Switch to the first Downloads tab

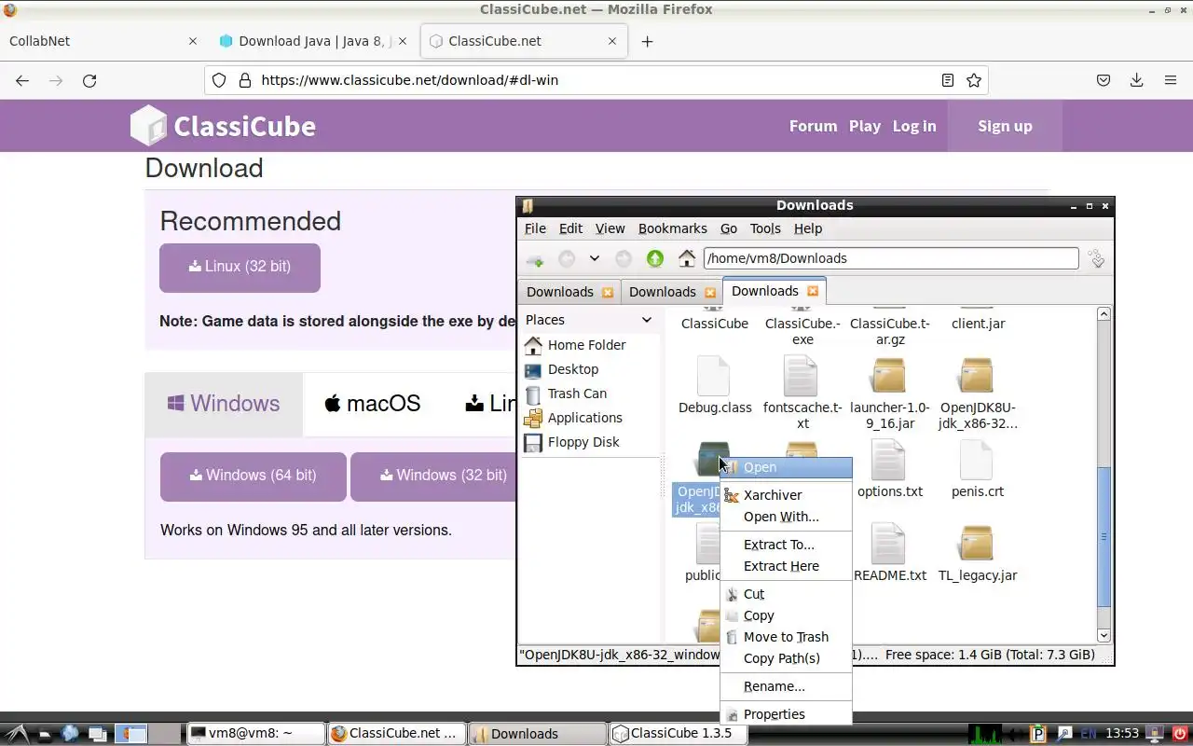point(560,292)
